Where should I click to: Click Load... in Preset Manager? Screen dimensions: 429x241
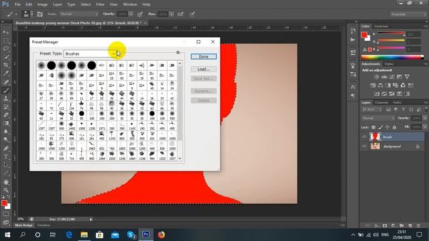[x=204, y=69]
